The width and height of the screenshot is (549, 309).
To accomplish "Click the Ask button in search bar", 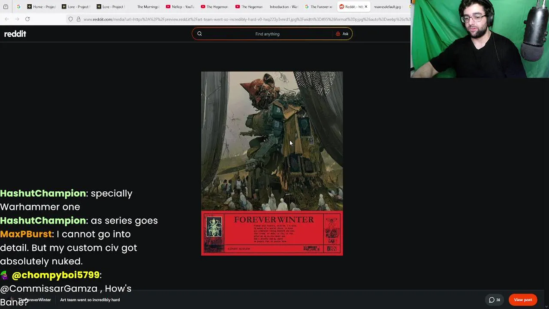I will coord(342,34).
